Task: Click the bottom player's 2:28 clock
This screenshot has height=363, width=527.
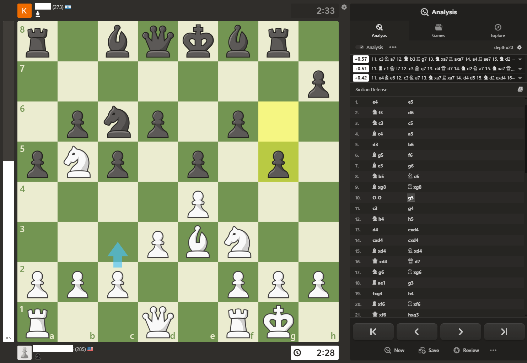Action: [x=314, y=353]
